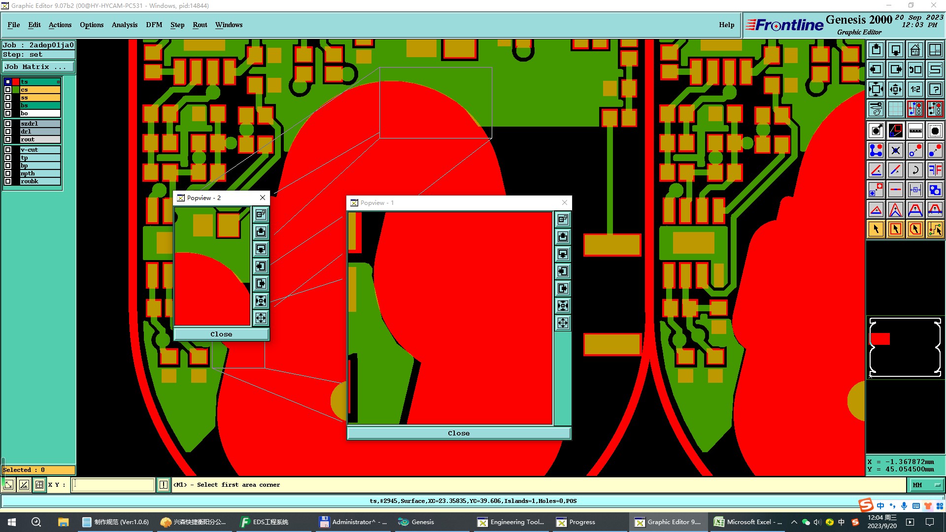Viewport: 946px width, 532px height.
Task: Click the Home view icon
Action: (x=915, y=50)
